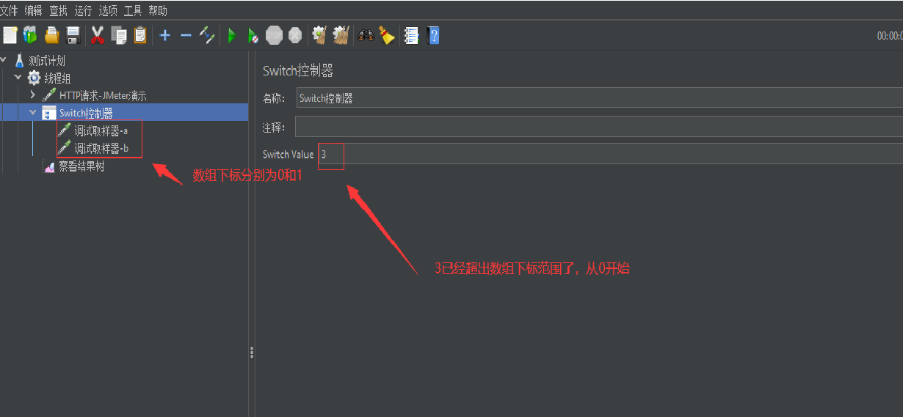Start the test with green play icon
Viewport: 903px width, 417px height.
(232, 35)
